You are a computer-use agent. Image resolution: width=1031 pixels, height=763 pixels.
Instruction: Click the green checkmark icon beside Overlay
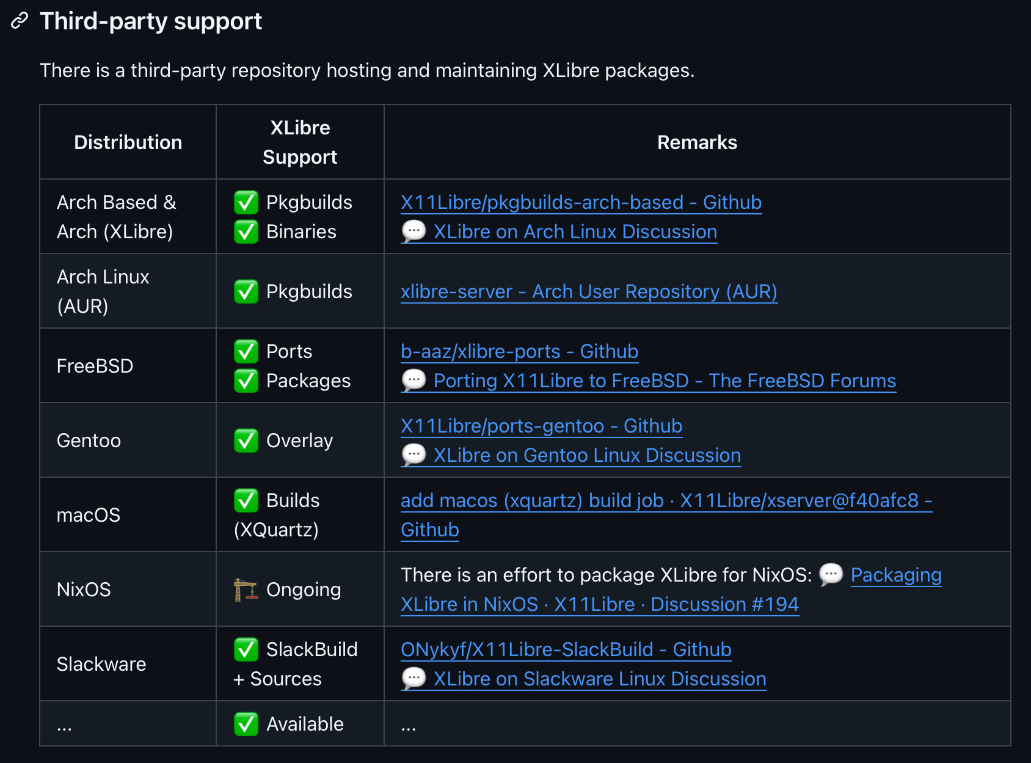point(246,440)
